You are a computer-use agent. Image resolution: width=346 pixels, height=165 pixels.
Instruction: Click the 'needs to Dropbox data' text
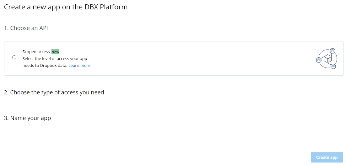(x=45, y=66)
